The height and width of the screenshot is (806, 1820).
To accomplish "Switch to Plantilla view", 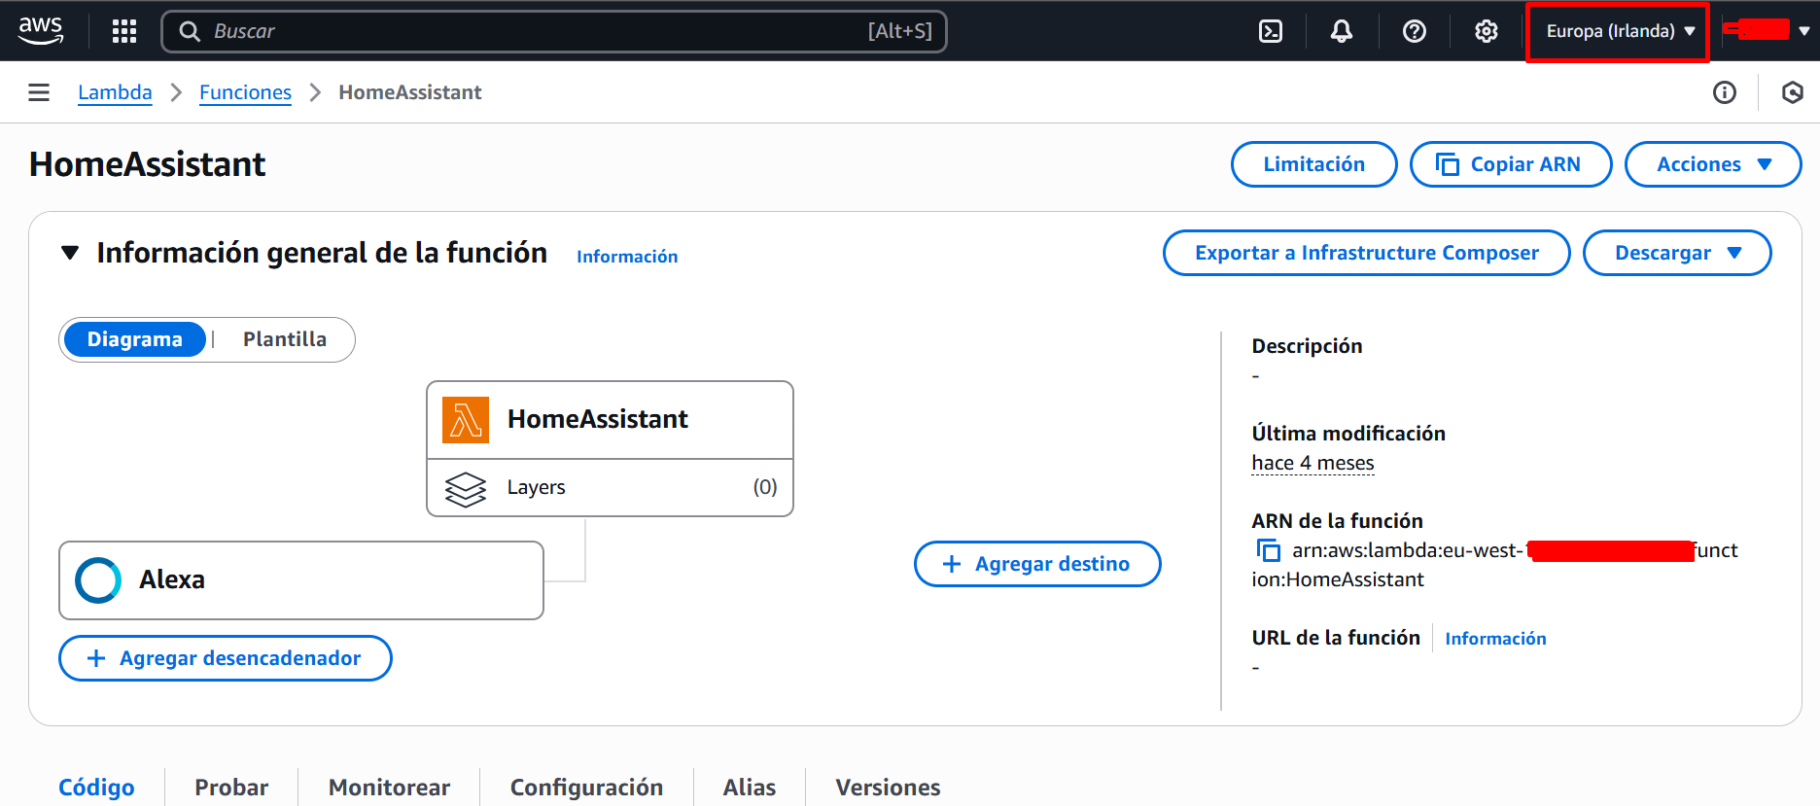I will tap(285, 339).
